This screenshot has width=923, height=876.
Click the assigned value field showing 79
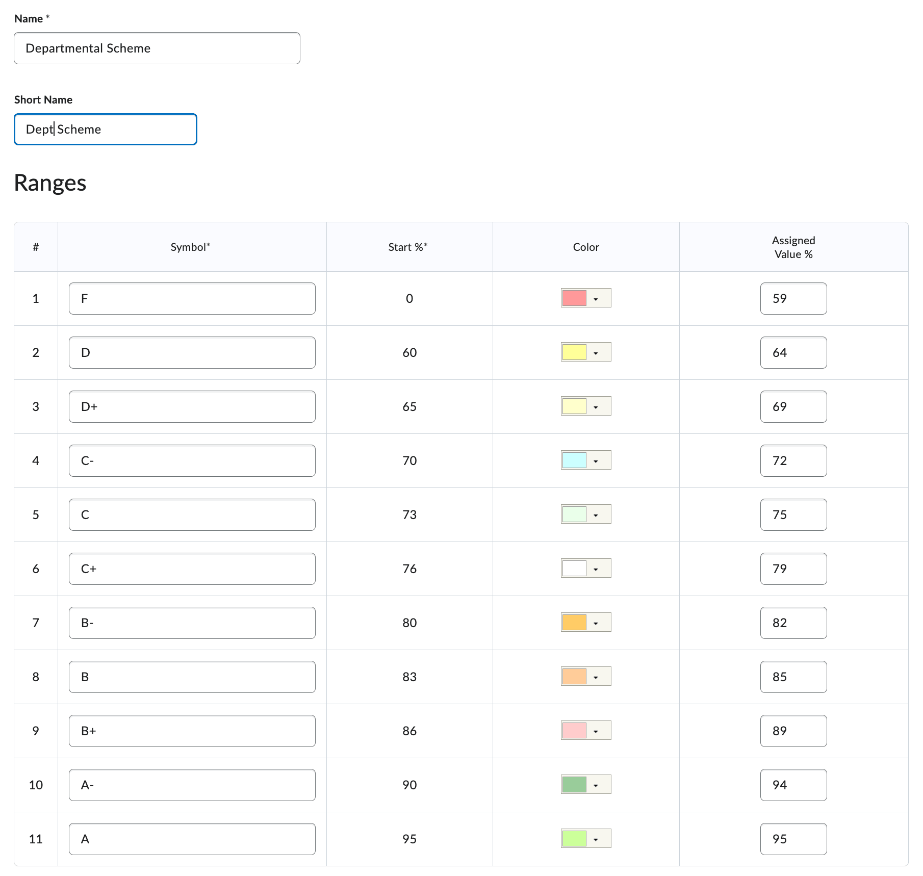point(793,569)
